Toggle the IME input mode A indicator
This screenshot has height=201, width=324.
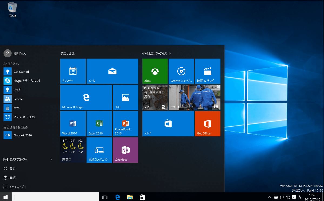300,197
